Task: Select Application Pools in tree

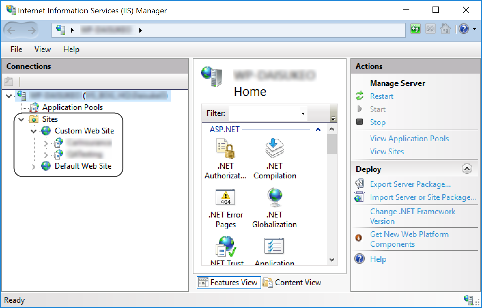Action: pyautogui.click(x=73, y=107)
